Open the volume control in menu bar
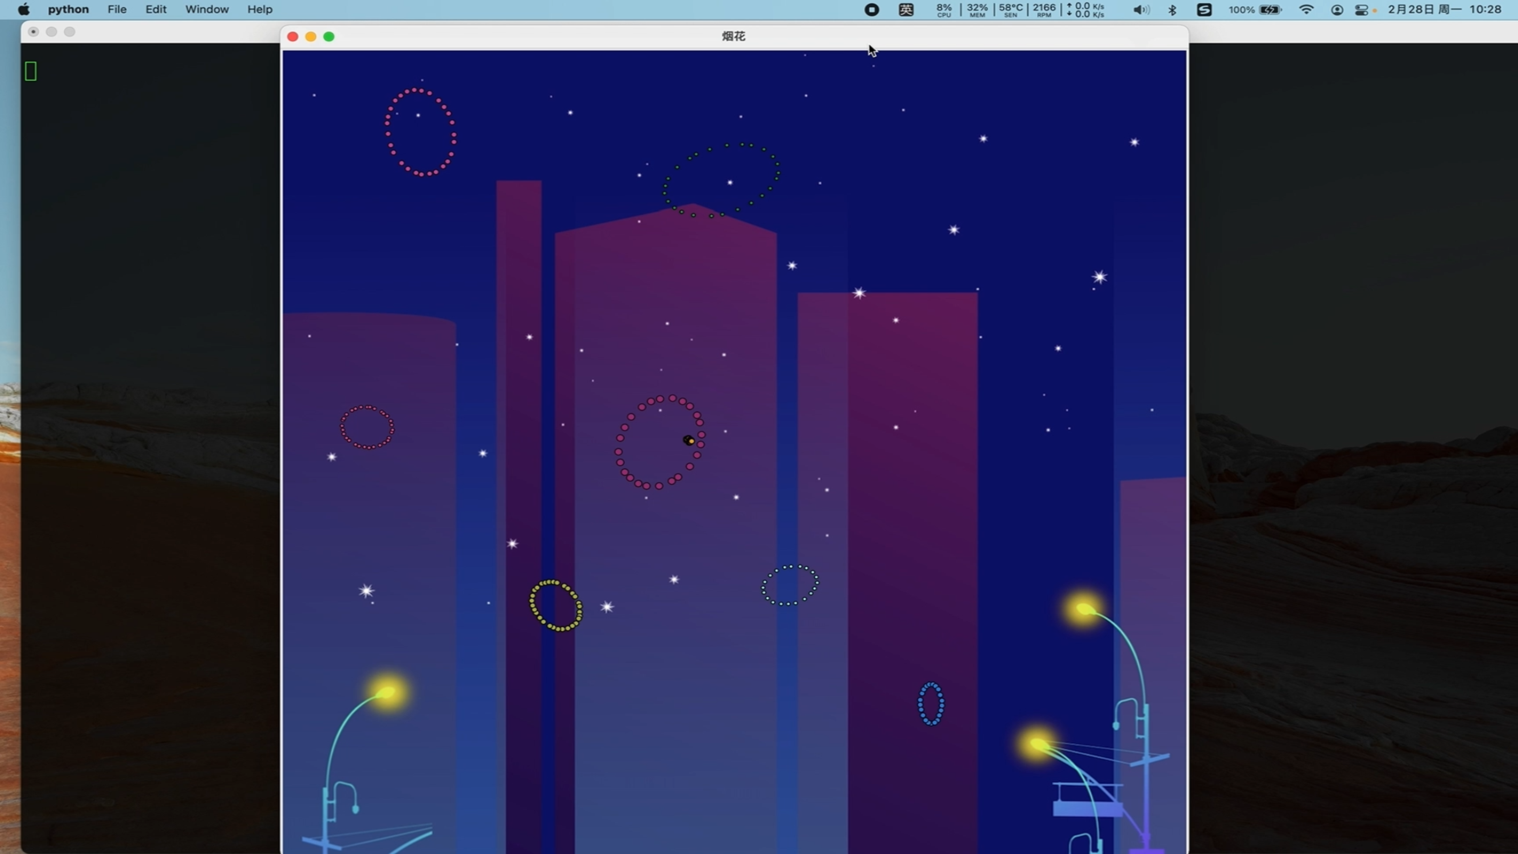1518x854 pixels. pyautogui.click(x=1141, y=9)
